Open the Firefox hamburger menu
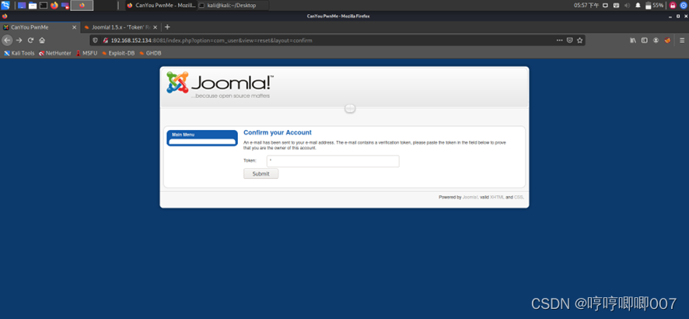 [x=683, y=40]
